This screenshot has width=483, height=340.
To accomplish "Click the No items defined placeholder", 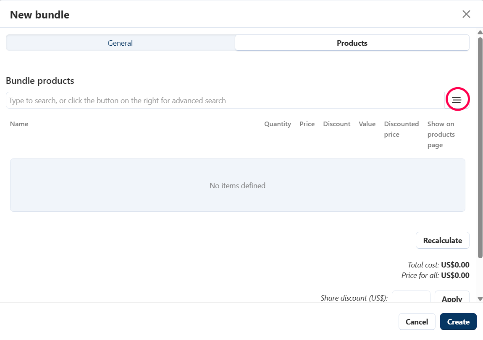I will coord(237,185).
